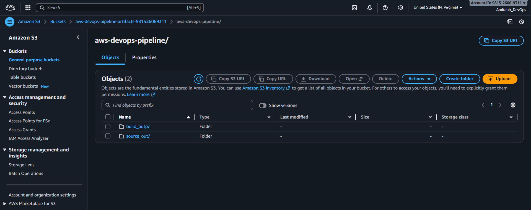531x210 pixels.
Task: Open the Actions dropdown menu
Action: point(419,79)
